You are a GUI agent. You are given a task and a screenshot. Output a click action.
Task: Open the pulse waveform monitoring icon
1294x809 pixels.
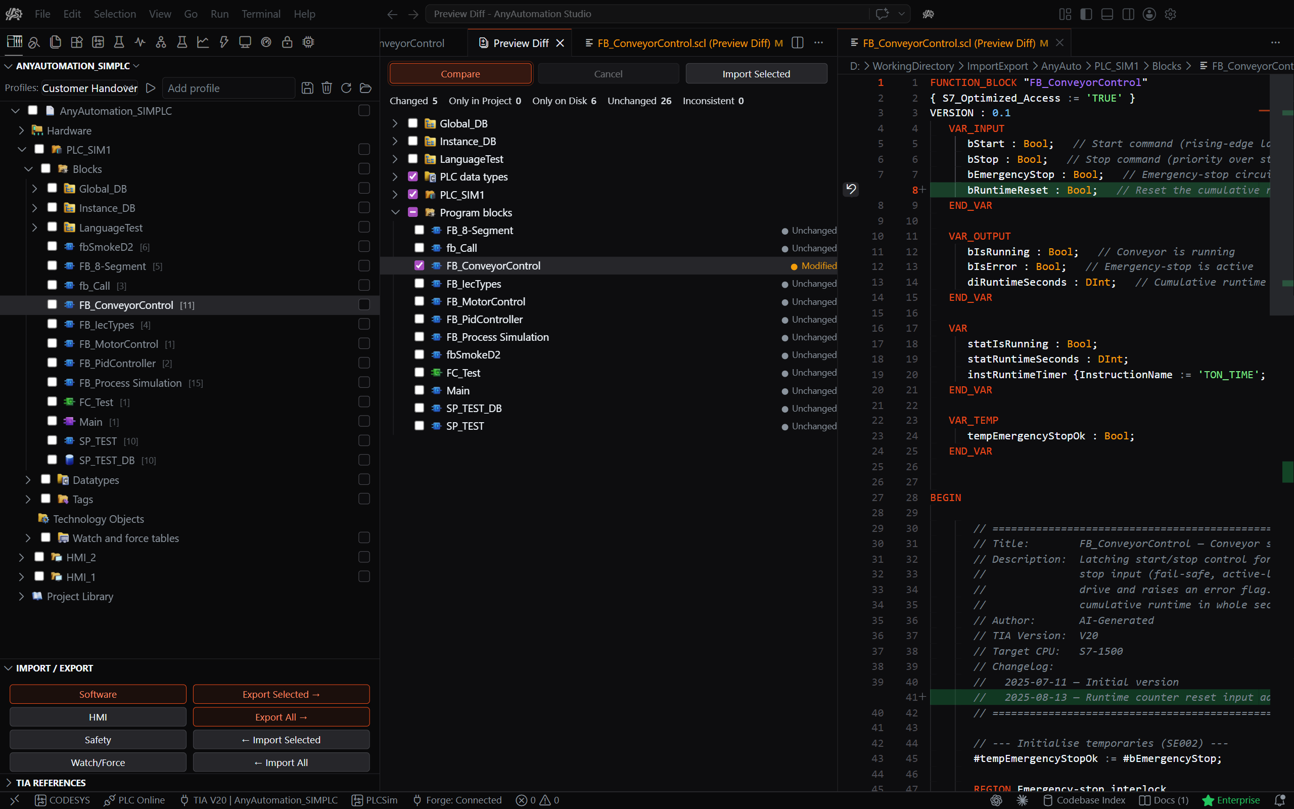pos(140,42)
